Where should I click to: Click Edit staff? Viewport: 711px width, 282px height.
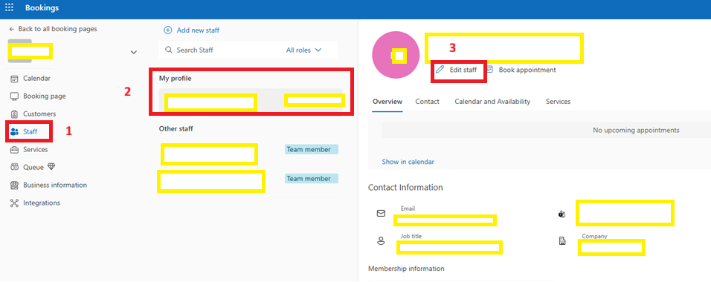(x=463, y=70)
